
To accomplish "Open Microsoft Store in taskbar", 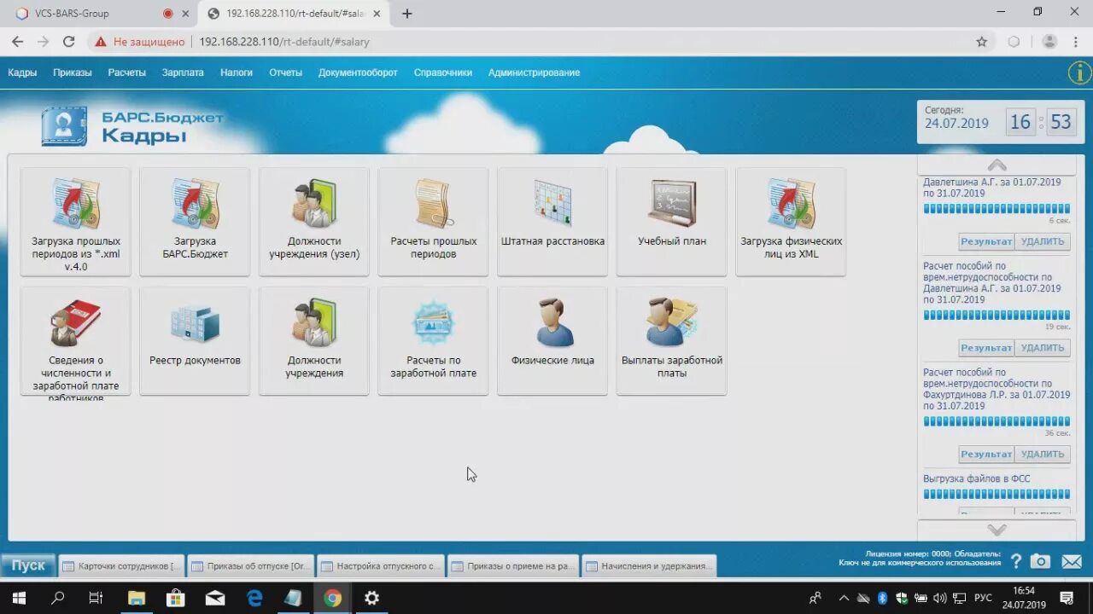I will tap(176, 598).
